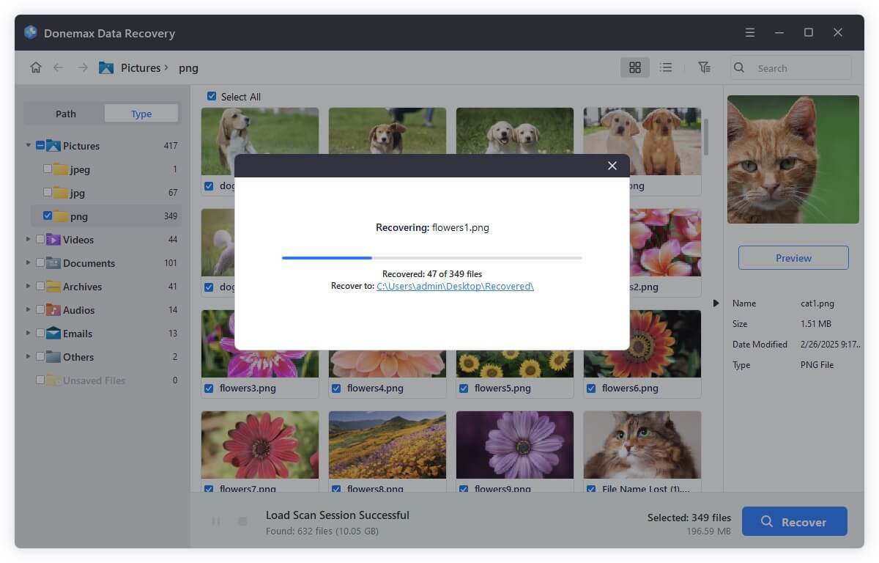This screenshot has width=879, height=563.
Task: Stop the recovery process
Action: click(242, 520)
